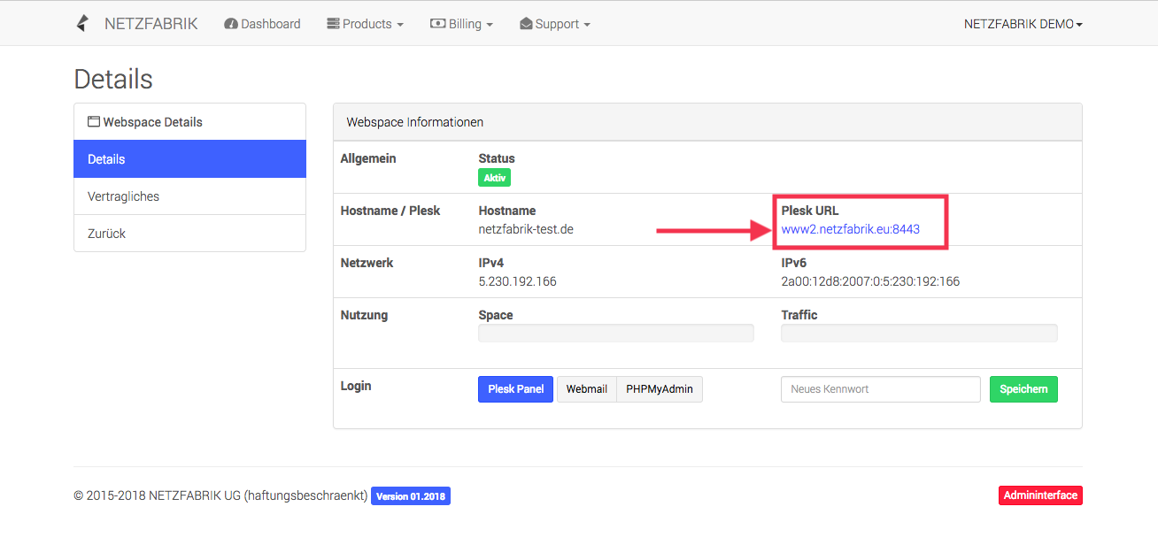The height and width of the screenshot is (545, 1158).
Task: Go back via the Zurück item
Action: click(x=190, y=234)
